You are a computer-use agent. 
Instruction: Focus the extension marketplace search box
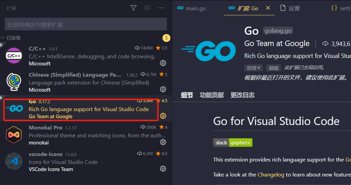pyautogui.click(x=86, y=24)
